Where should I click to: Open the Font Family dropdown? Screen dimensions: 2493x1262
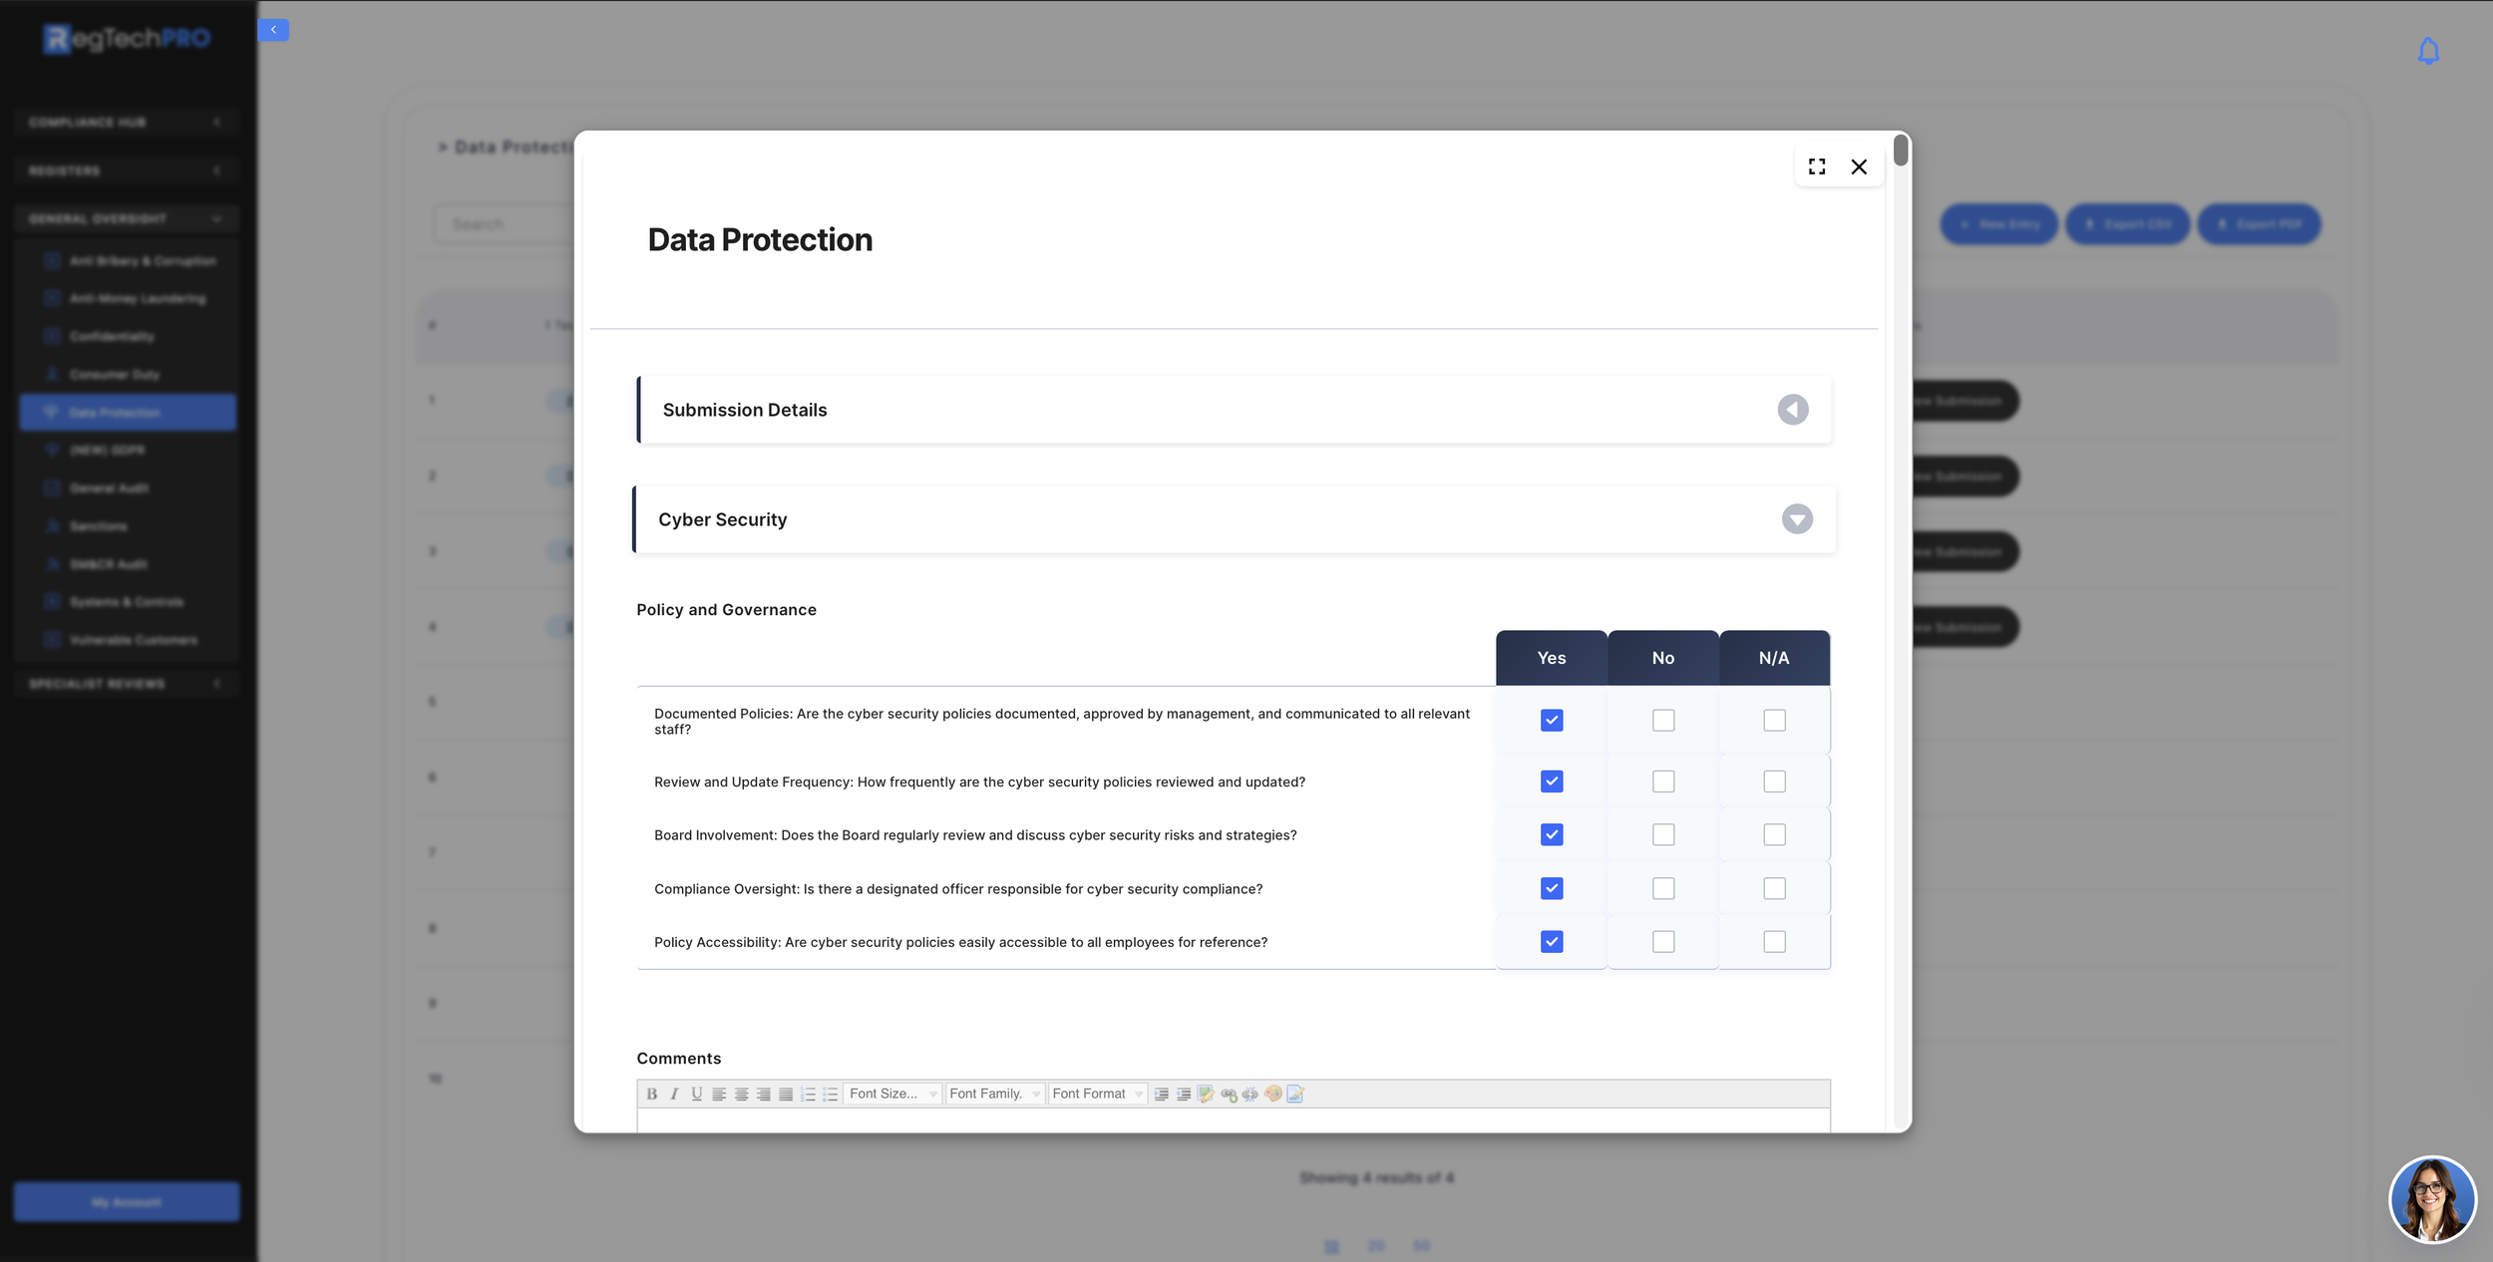pos(994,1094)
